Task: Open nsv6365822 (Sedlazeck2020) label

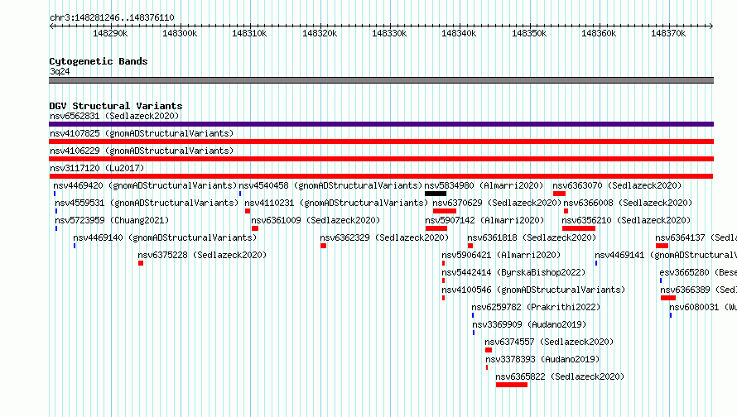Action: tap(560, 376)
